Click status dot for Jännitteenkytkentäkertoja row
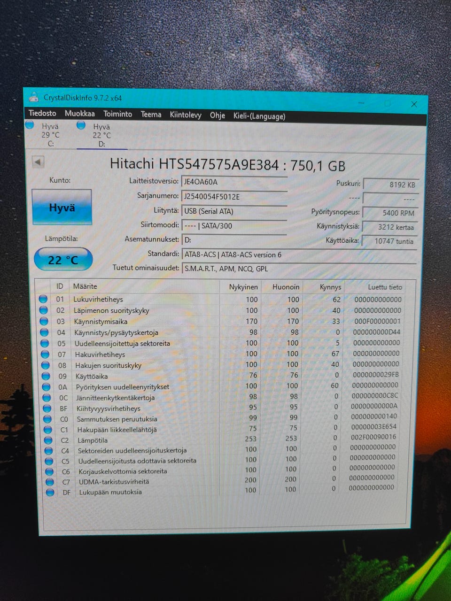 click(47, 397)
